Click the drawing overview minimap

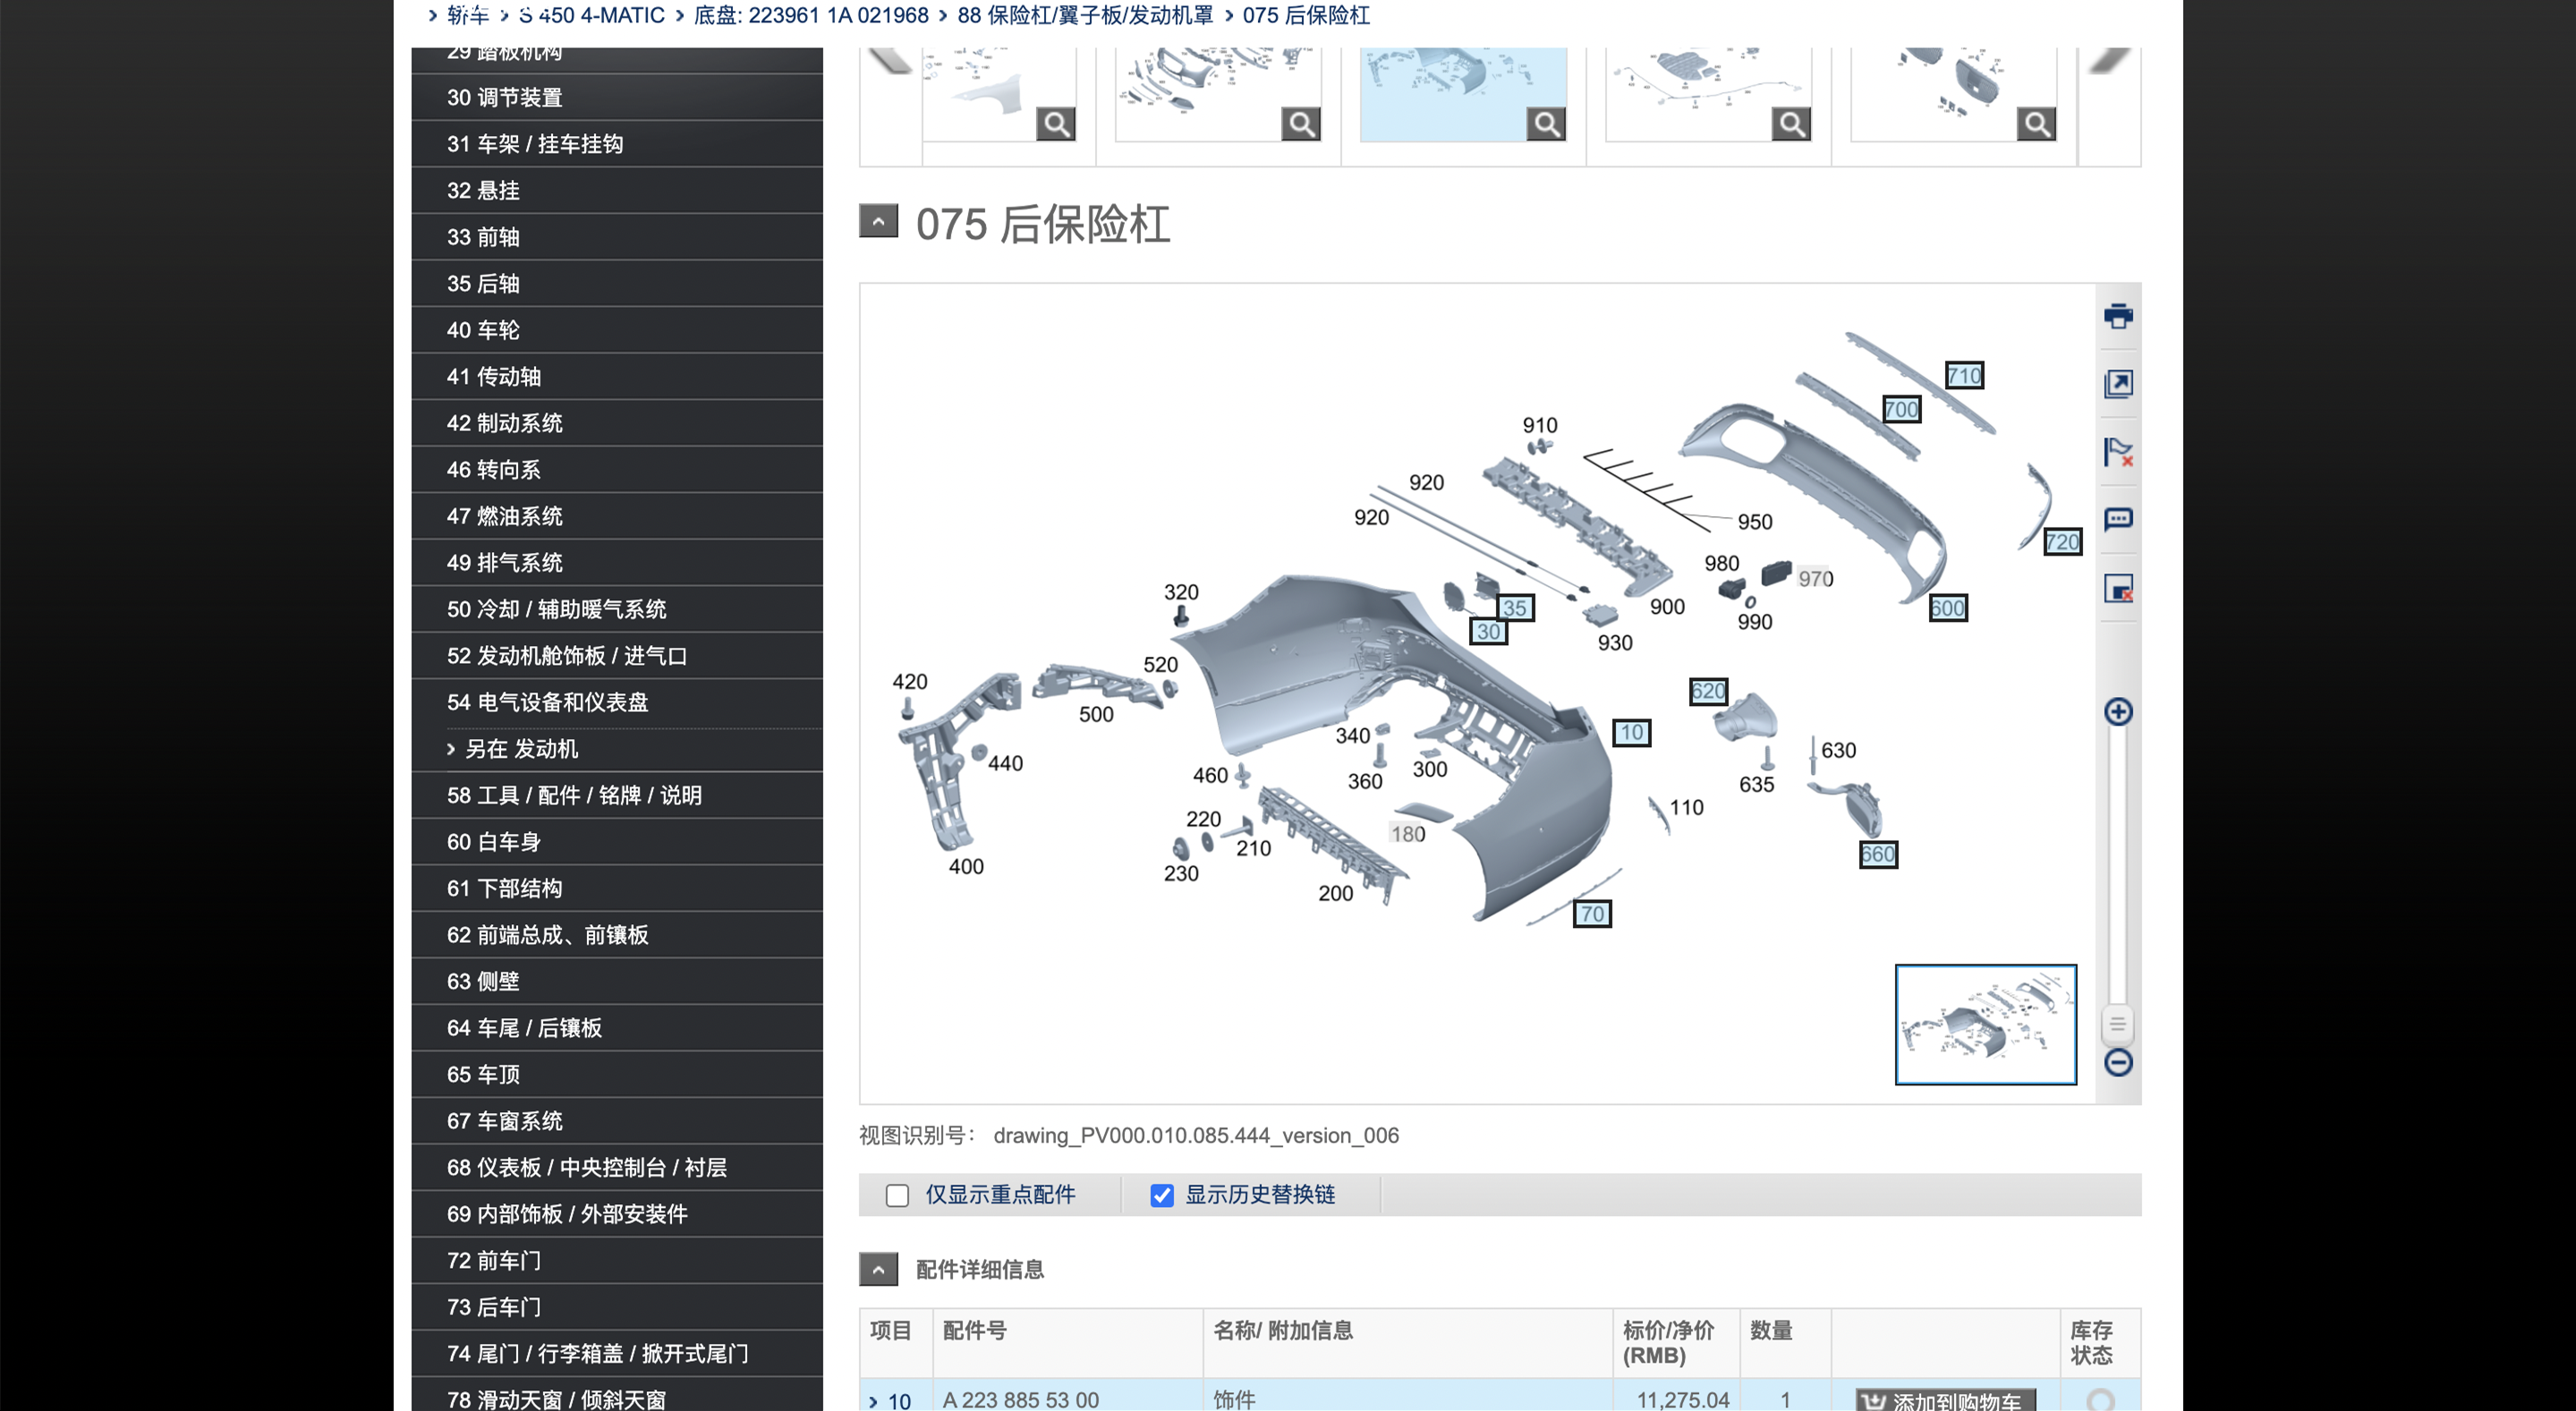pyautogui.click(x=1985, y=1024)
